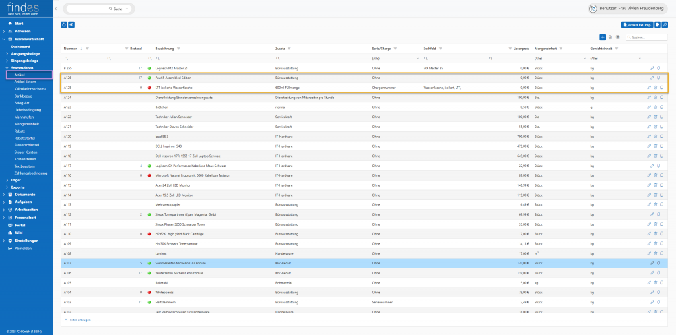676x335 pixels.
Task: Click the Filter erzeugen link
Action: (79, 320)
